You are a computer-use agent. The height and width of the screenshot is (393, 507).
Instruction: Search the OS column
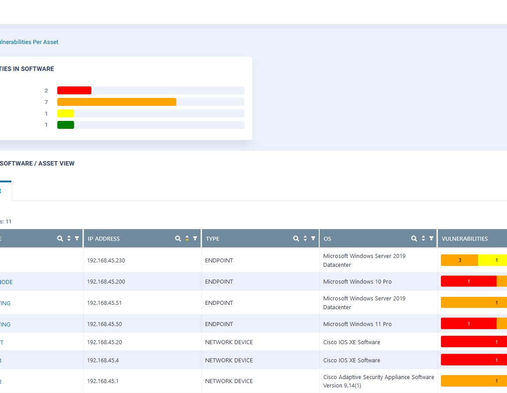coord(414,239)
